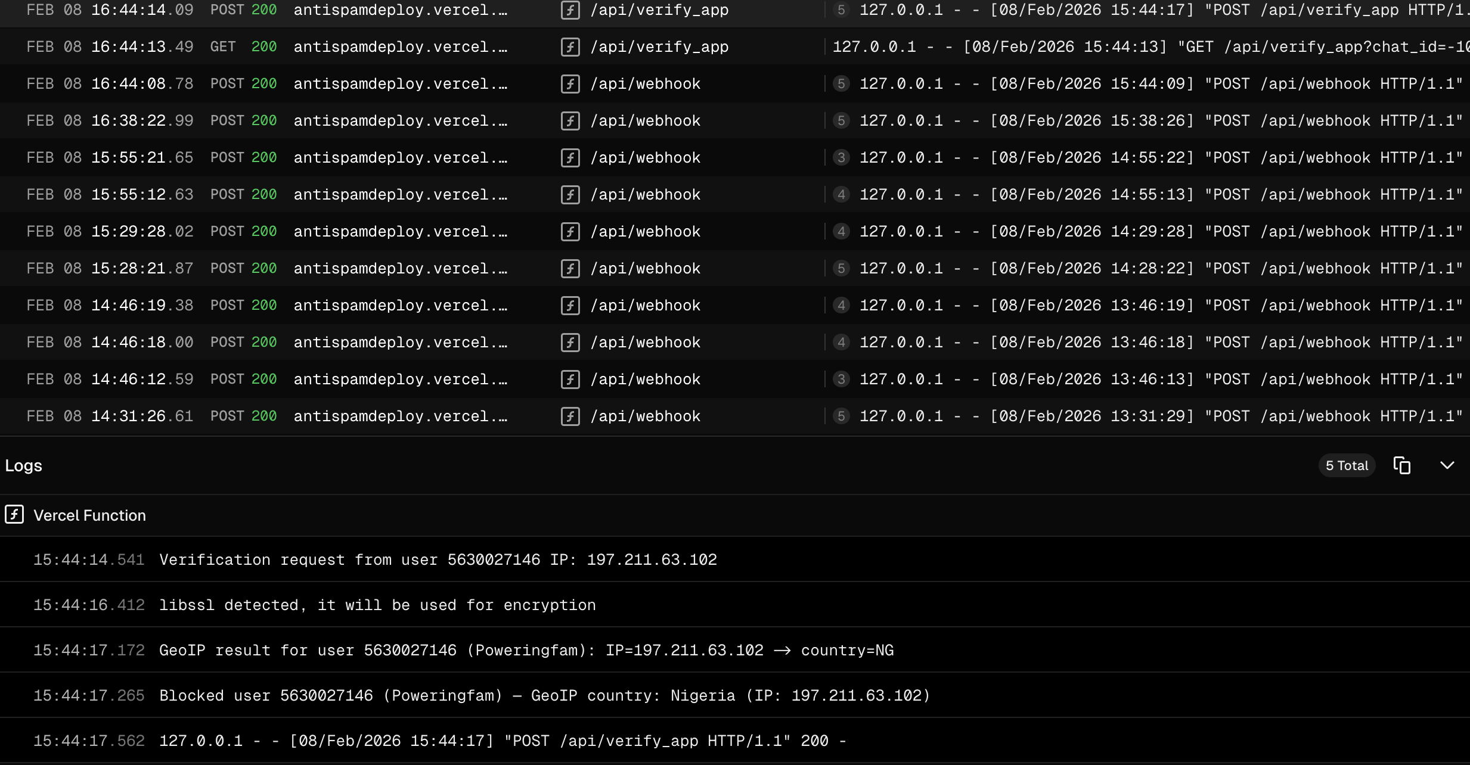Screen dimensions: 1470x765
Task: Click the '5' request count badge on the top row
Action: (x=841, y=10)
